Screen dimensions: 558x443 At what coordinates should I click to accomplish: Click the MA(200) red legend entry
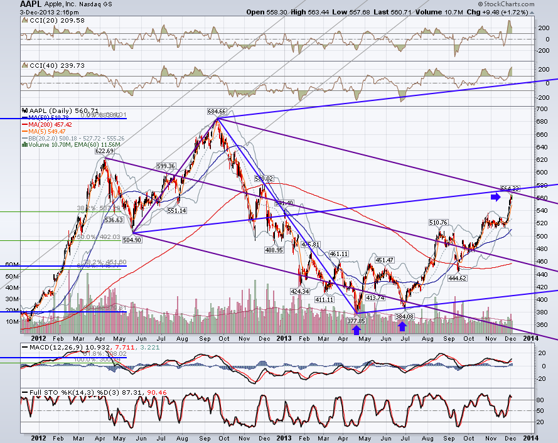pos(46,124)
